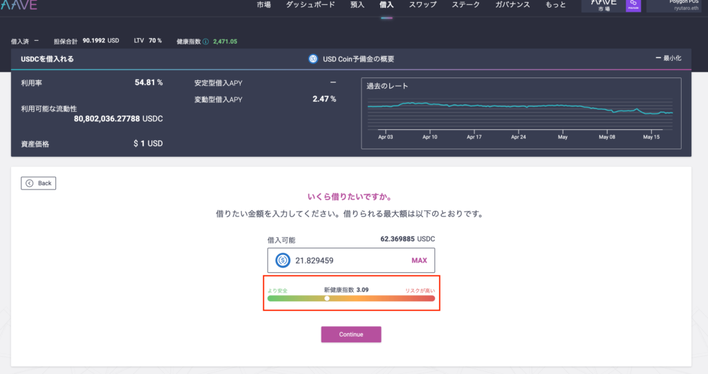
Task: Click the USD Coin reserve icon
Action: (x=313, y=59)
